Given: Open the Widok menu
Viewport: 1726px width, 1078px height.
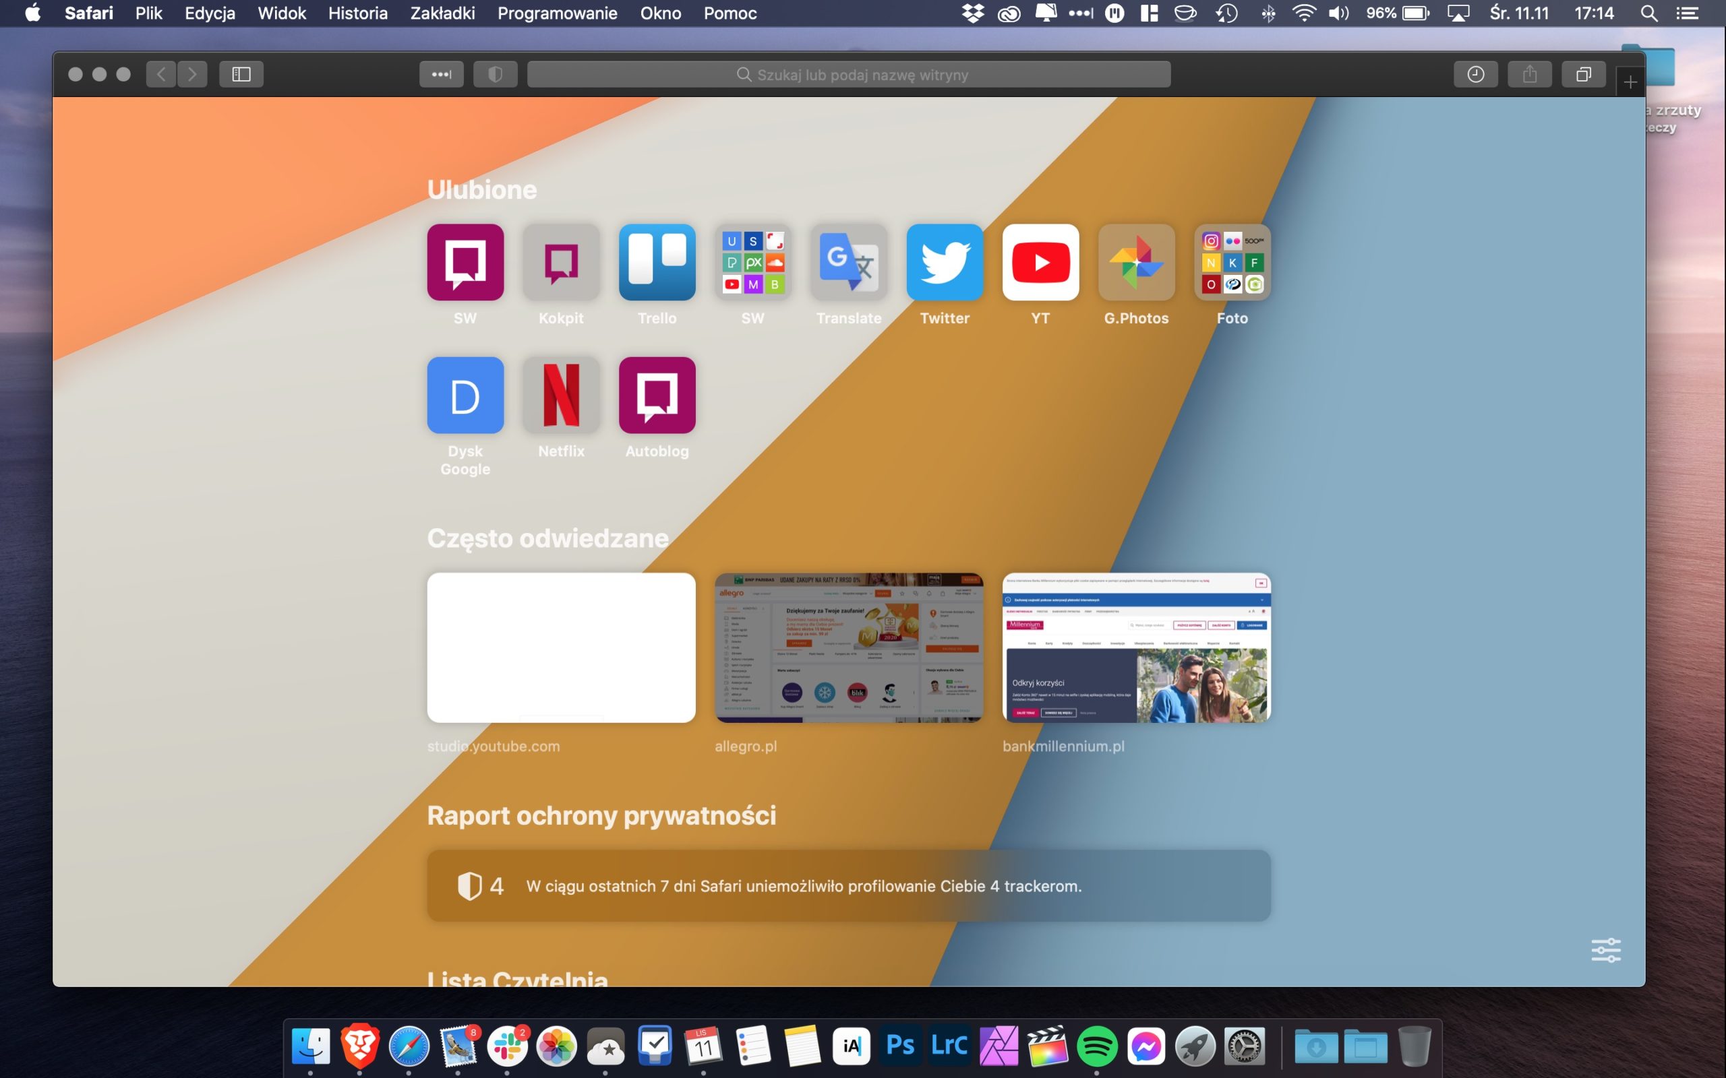Looking at the screenshot, I should click(282, 13).
